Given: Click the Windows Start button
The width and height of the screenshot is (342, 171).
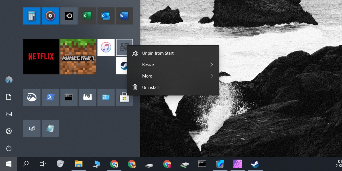Looking at the screenshot, I should point(9,164).
